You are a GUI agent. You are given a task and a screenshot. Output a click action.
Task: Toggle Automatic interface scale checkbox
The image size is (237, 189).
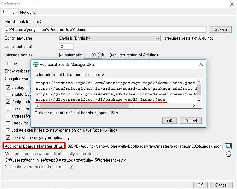pyautogui.click(x=61, y=55)
